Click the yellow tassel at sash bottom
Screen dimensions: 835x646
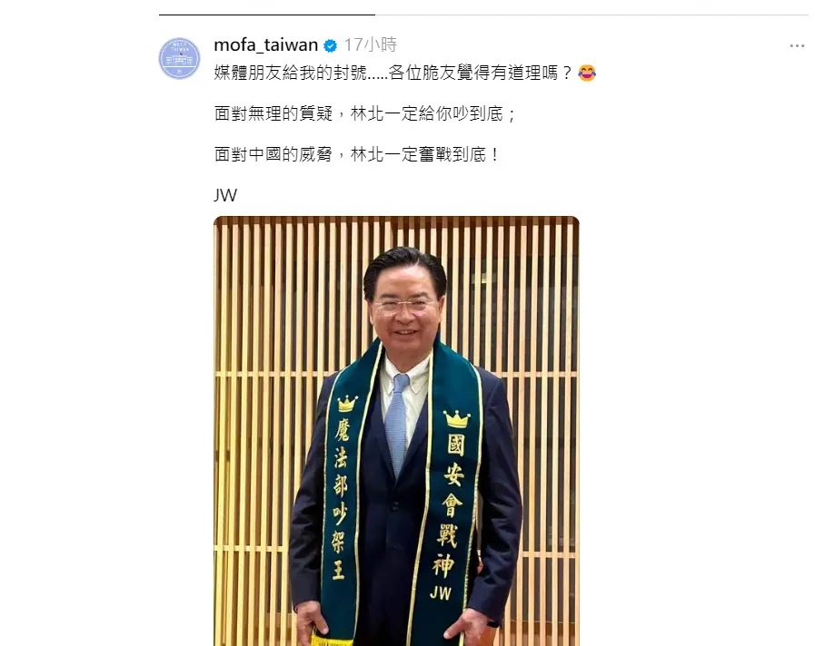click(331, 638)
